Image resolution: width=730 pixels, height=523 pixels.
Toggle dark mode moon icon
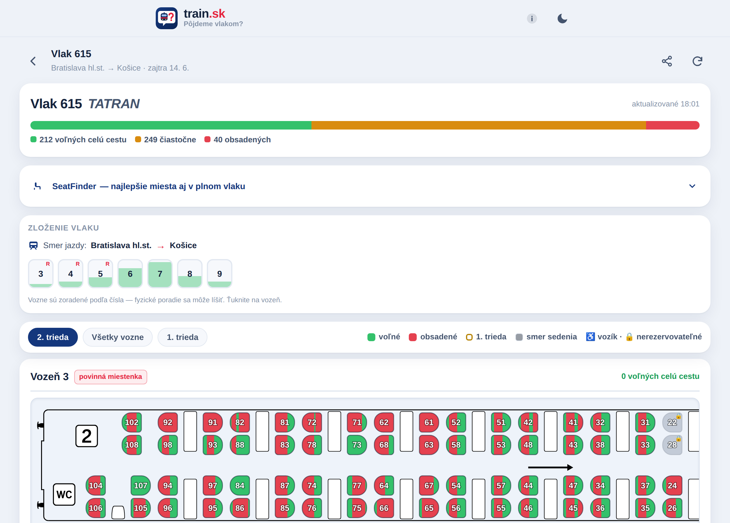pos(562,18)
